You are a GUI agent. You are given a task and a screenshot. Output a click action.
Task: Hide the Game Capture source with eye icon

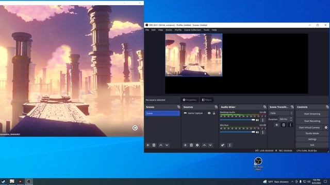coord(209,113)
